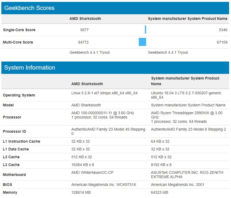
Task: Click the single-core comparison bar
Action: point(145,30)
